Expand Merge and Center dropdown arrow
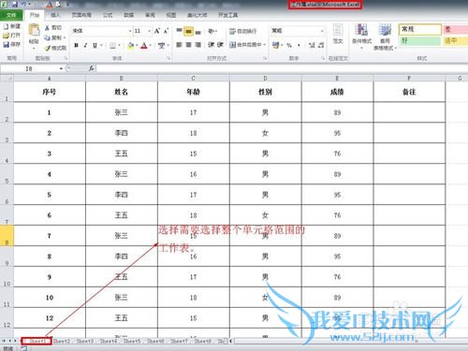The width and height of the screenshot is (468, 351). [265, 45]
